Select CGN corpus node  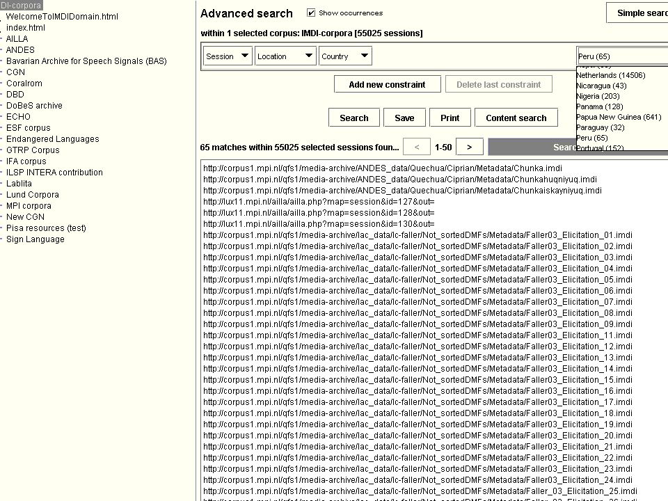pyautogui.click(x=15, y=72)
